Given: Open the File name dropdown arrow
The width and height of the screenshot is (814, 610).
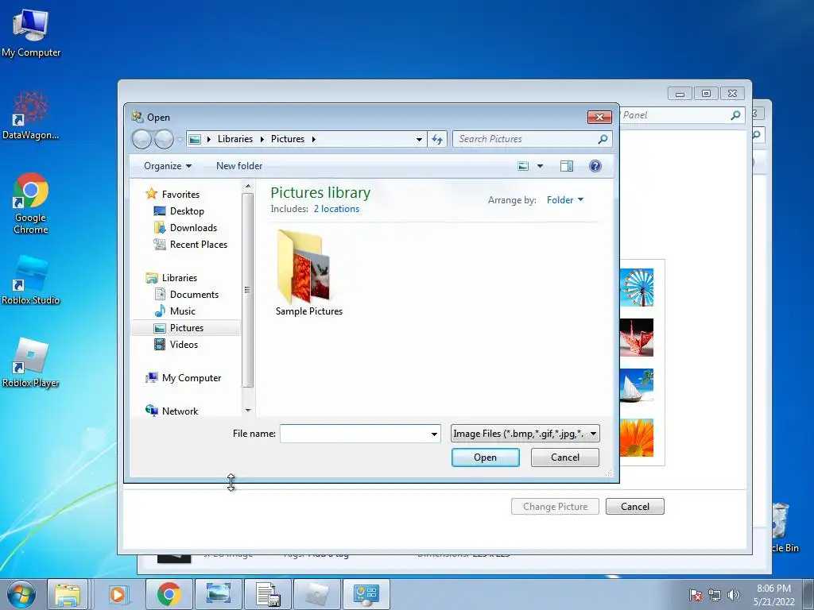Looking at the screenshot, I should (x=434, y=434).
